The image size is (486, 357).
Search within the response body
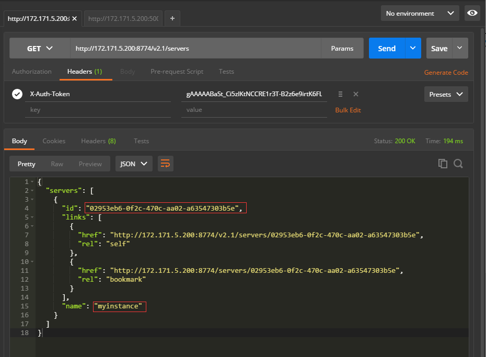point(458,163)
